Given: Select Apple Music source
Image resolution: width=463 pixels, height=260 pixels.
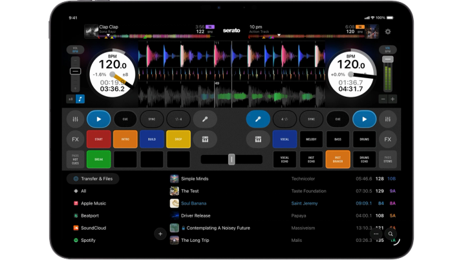Looking at the screenshot, I should [x=89, y=203].
